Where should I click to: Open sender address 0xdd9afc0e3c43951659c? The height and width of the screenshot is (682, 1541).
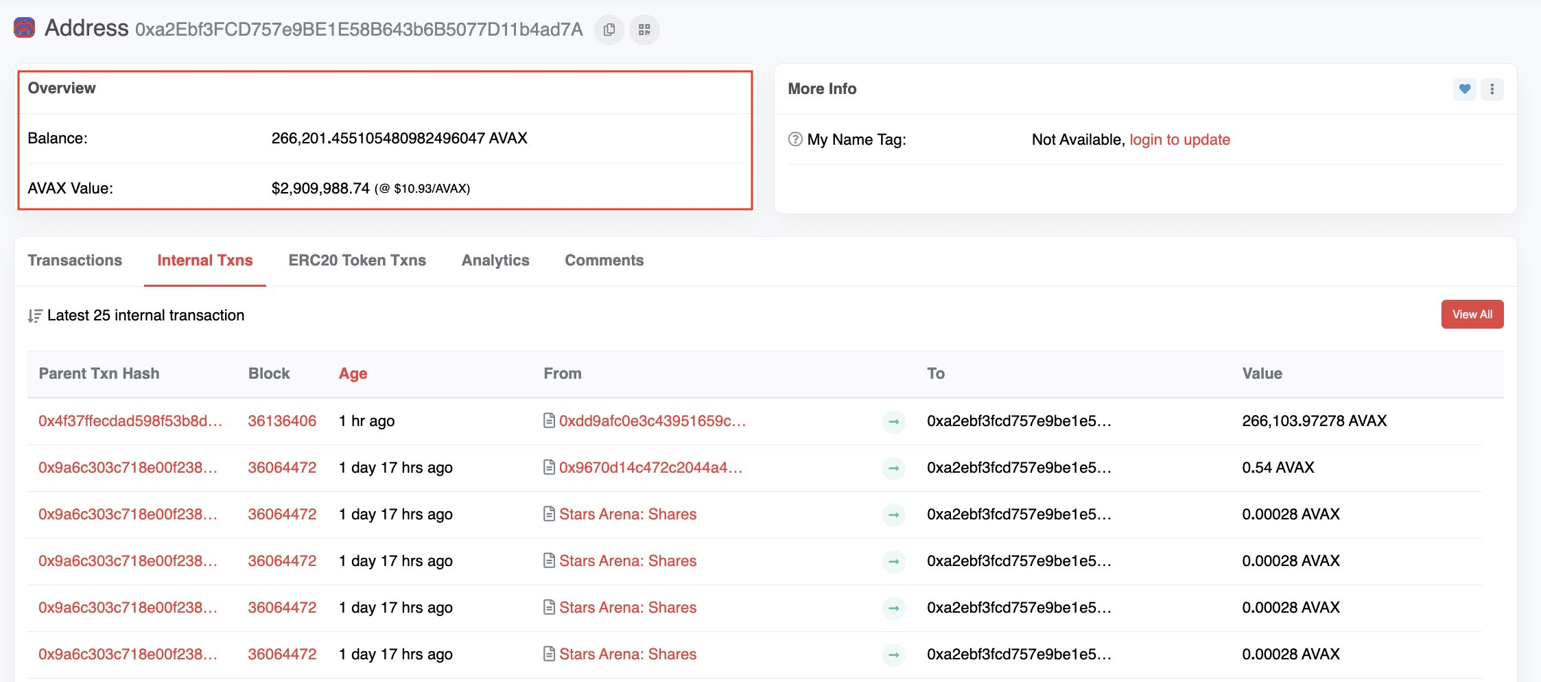pos(652,421)
